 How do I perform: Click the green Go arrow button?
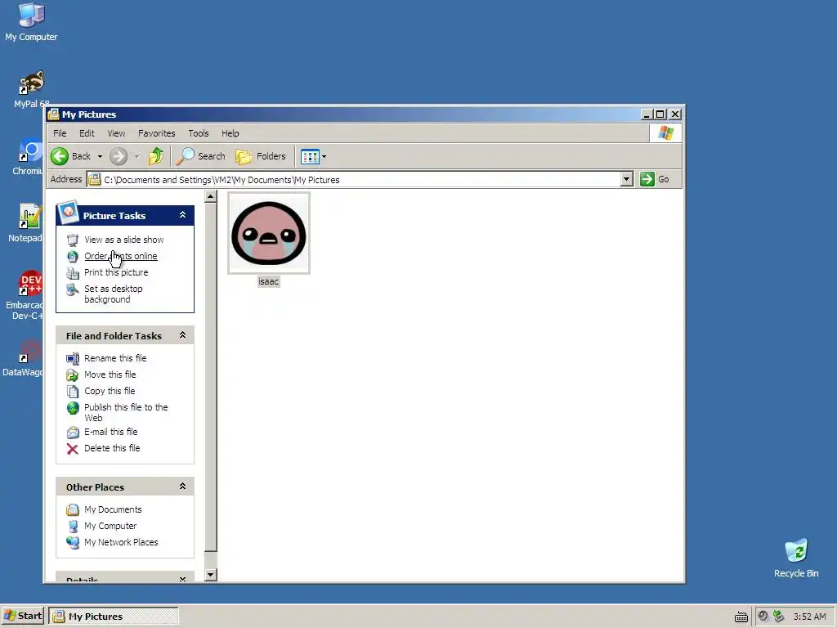point(647,179)
